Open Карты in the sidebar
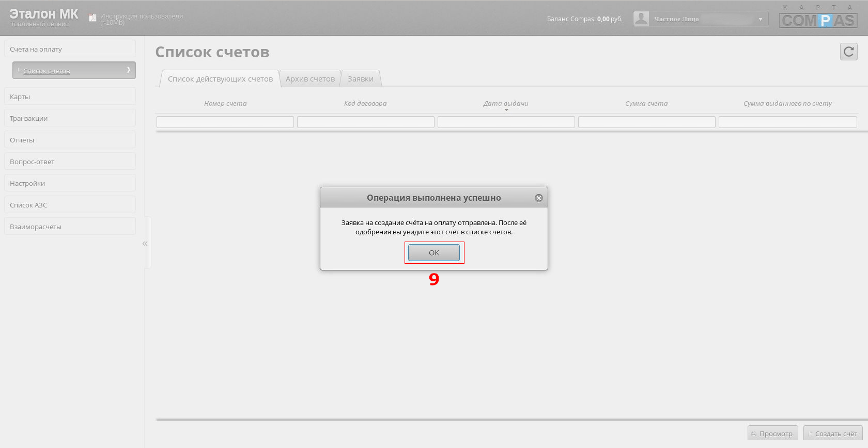The height and width of the screenshot is (448, 868). coord(70,97)
